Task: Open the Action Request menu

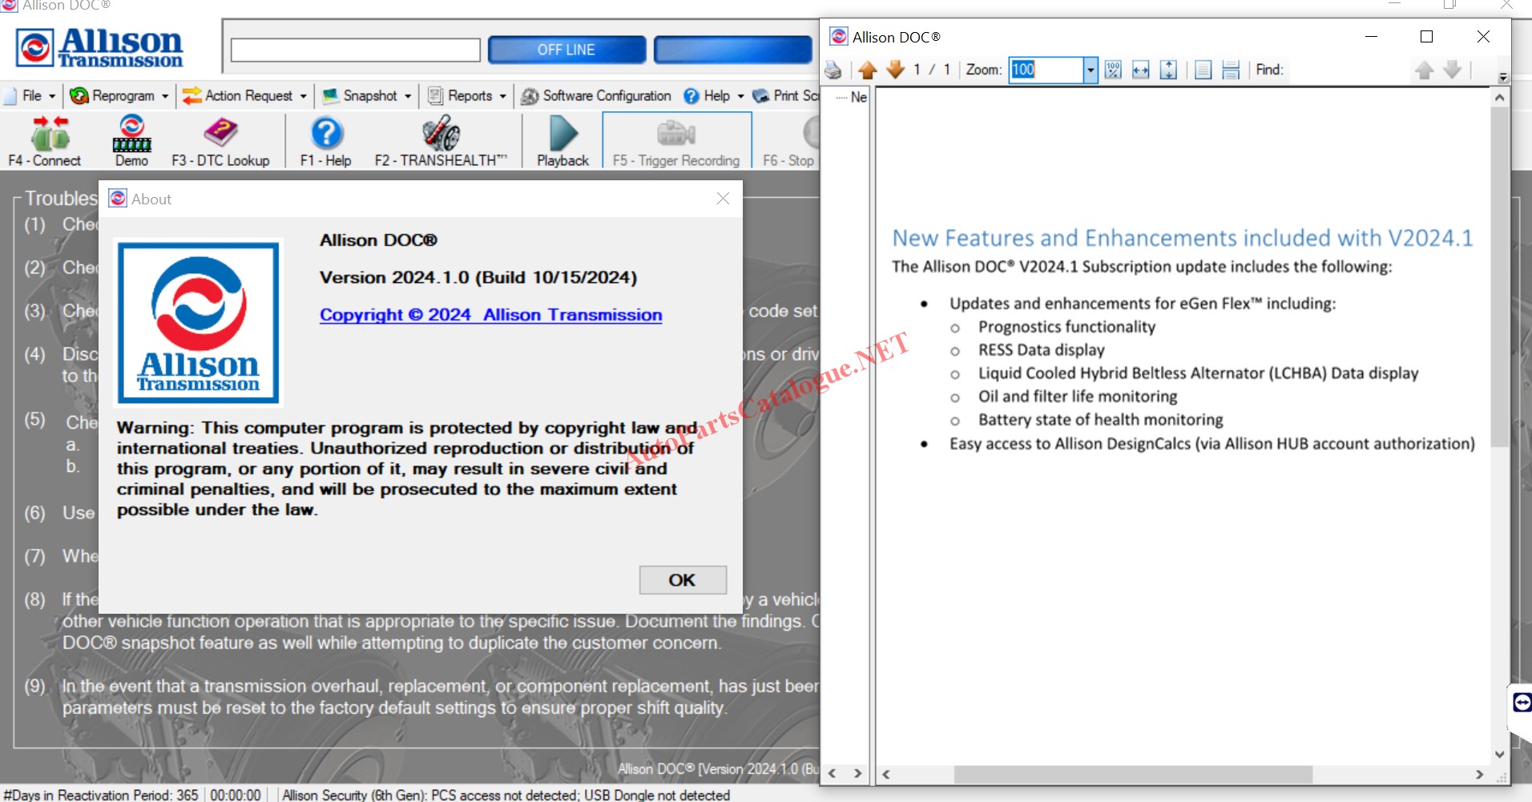Action: (244, 96)
